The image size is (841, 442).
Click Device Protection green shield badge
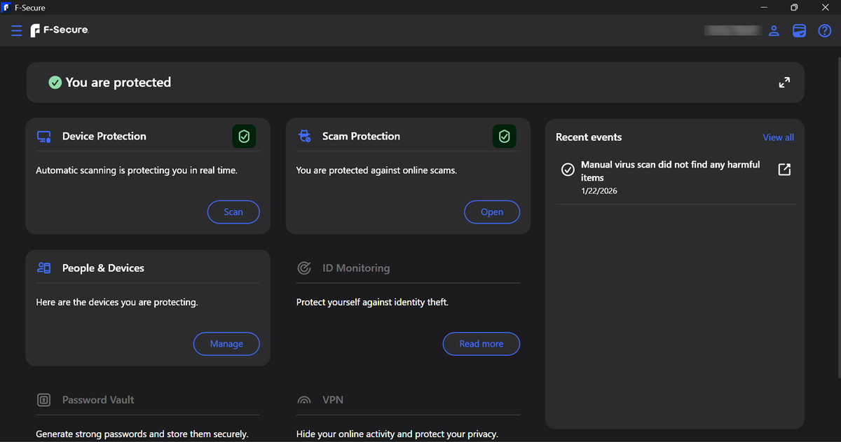pyautogui.click(x=244, y=137)
